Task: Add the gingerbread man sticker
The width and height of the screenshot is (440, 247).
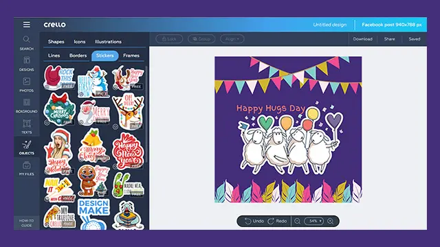Action: click(x=93, y=180)
